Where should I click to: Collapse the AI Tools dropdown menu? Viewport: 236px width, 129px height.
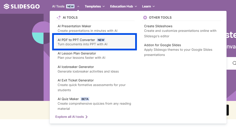pyautogui.click(x=78, y=6)
